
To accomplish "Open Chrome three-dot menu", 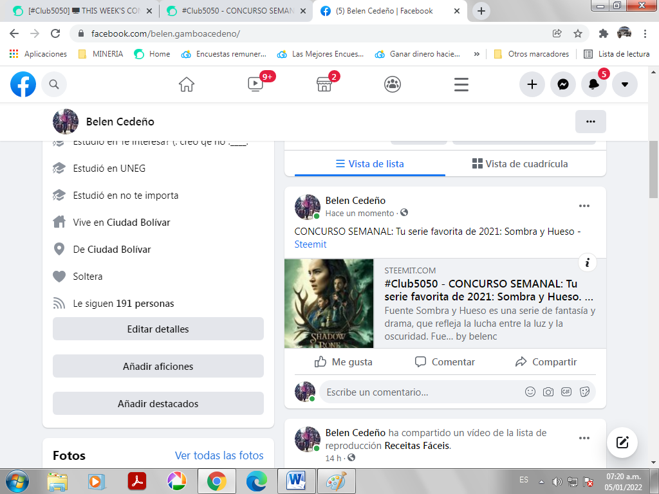I will [645, 33].
